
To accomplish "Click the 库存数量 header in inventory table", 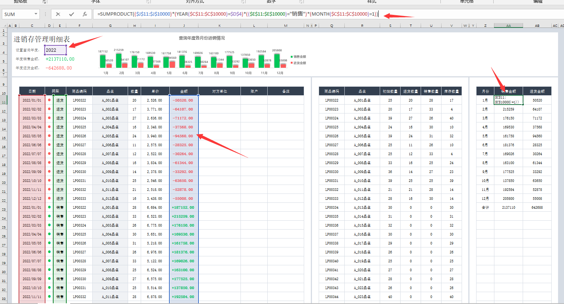I will 451,91.
